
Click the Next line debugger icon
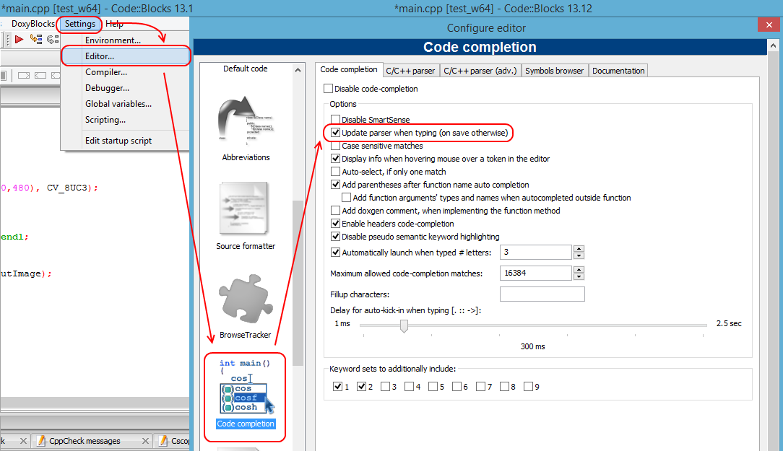[x=53, y=39]
